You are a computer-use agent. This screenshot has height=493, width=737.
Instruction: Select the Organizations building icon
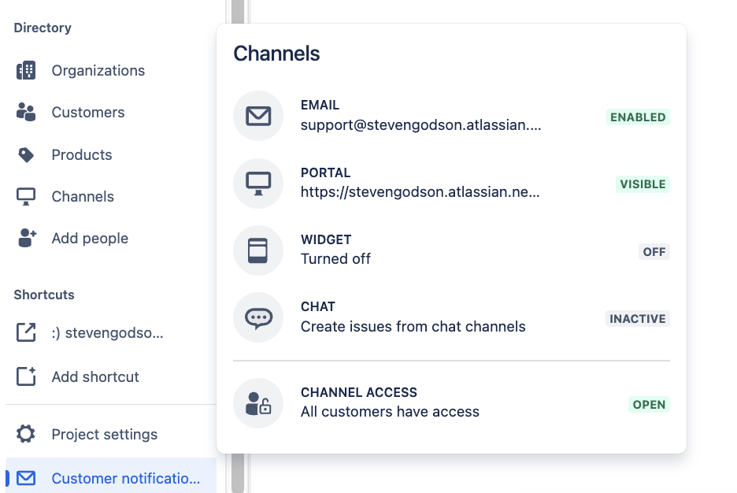(25, 70)
